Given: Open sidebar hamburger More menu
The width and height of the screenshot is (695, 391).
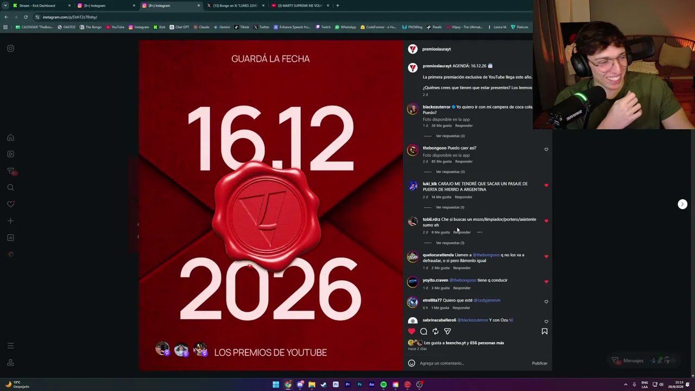Looking at the screenshot, I should [x=10, y=346].
